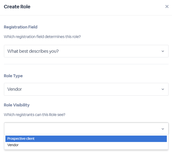The width and height of the screenshot is (172, 154).
Task: Open the Role Type dropdown showing Vendor
Action: [86, 89]
